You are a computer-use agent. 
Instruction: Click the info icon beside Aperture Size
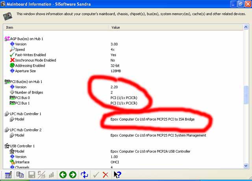12,71
